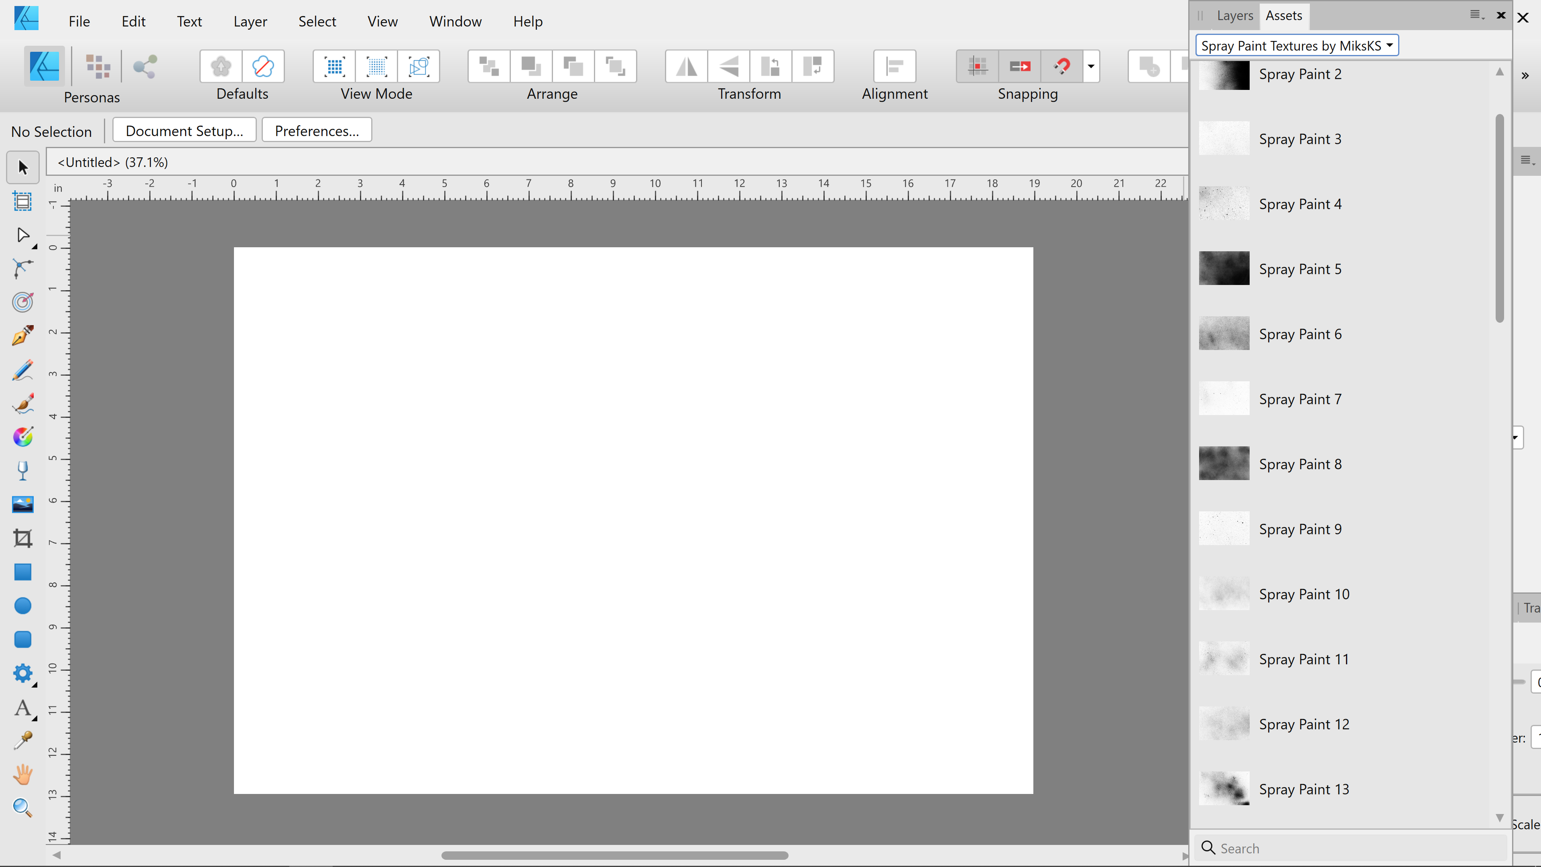Select the Move tool arrow
Viewport: 1541px width, 867px height.
tap(23, 167)
